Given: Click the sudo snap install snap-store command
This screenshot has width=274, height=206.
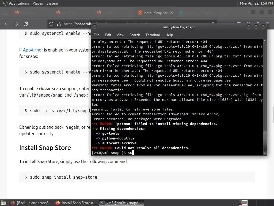Looking at the screenshot, I should (63, 177).
